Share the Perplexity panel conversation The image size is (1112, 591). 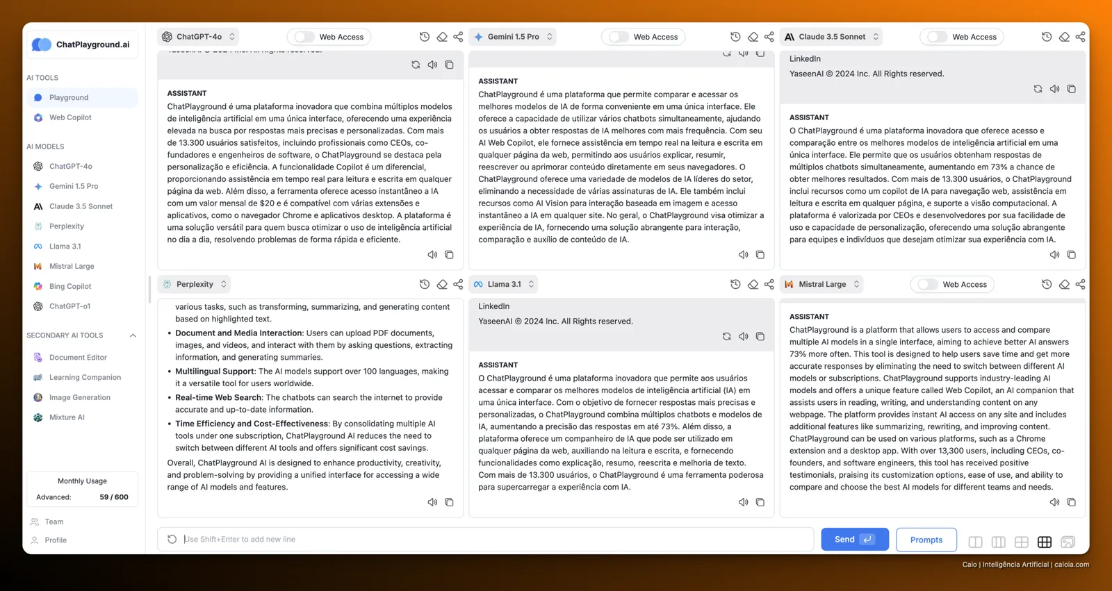458,284
